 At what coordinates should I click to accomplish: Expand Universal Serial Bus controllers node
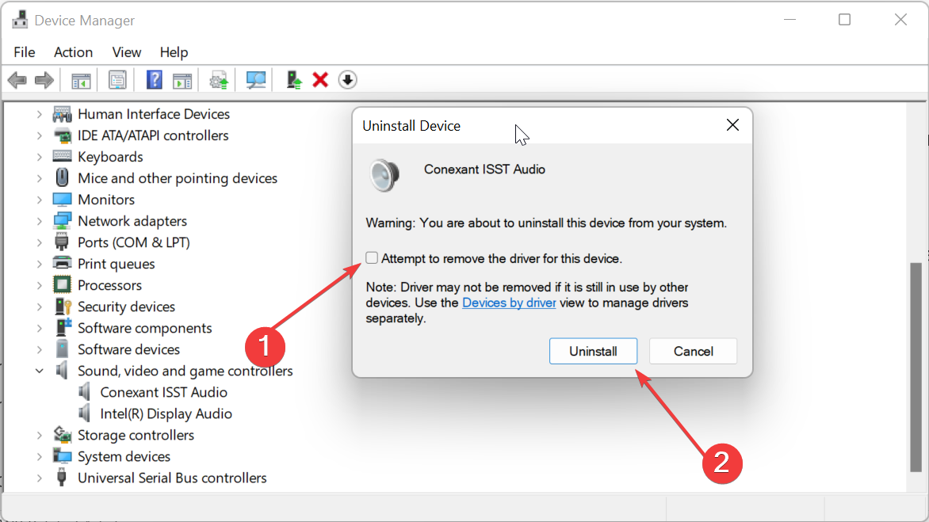[39, 478]
